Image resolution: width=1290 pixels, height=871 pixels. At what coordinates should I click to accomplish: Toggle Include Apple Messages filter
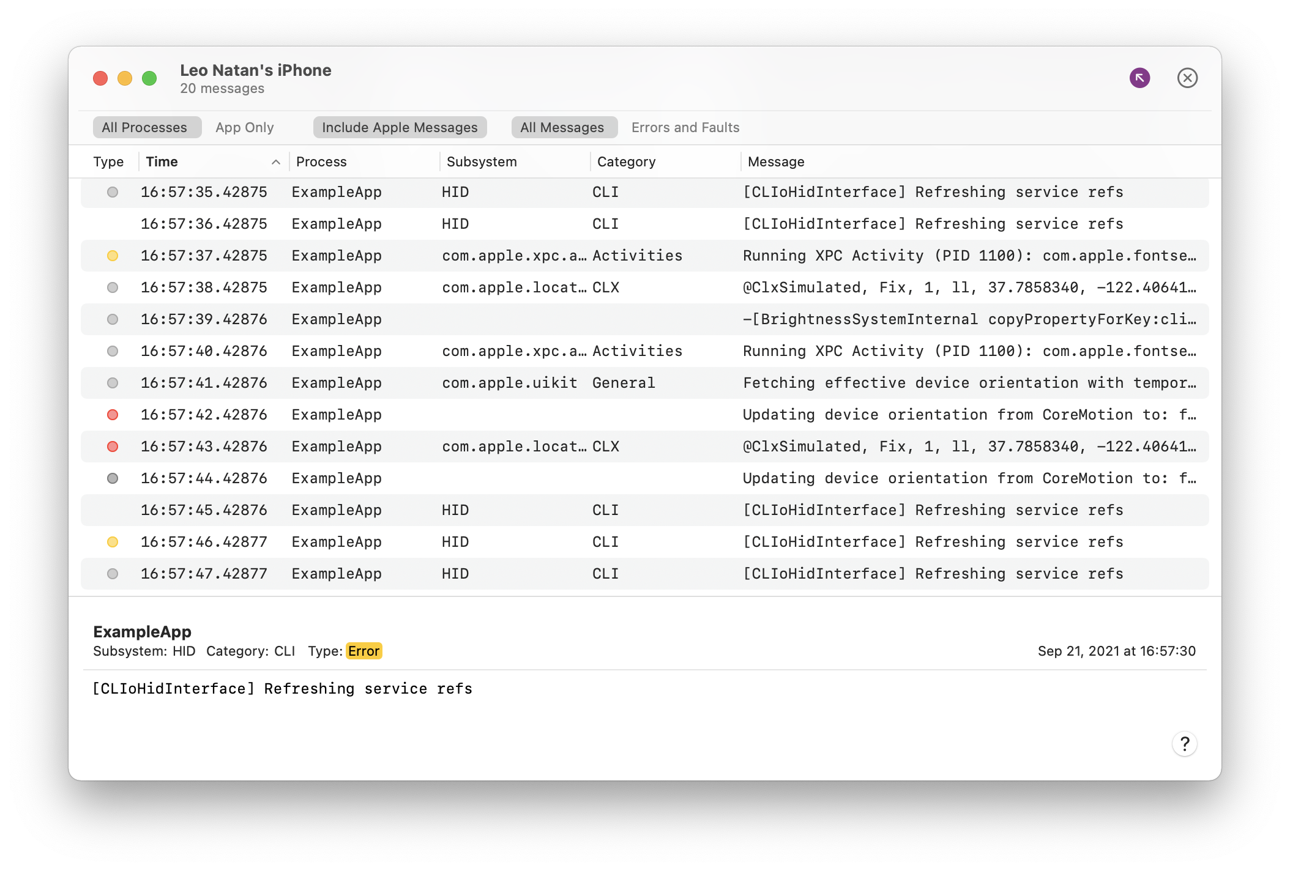click(400, 127)
